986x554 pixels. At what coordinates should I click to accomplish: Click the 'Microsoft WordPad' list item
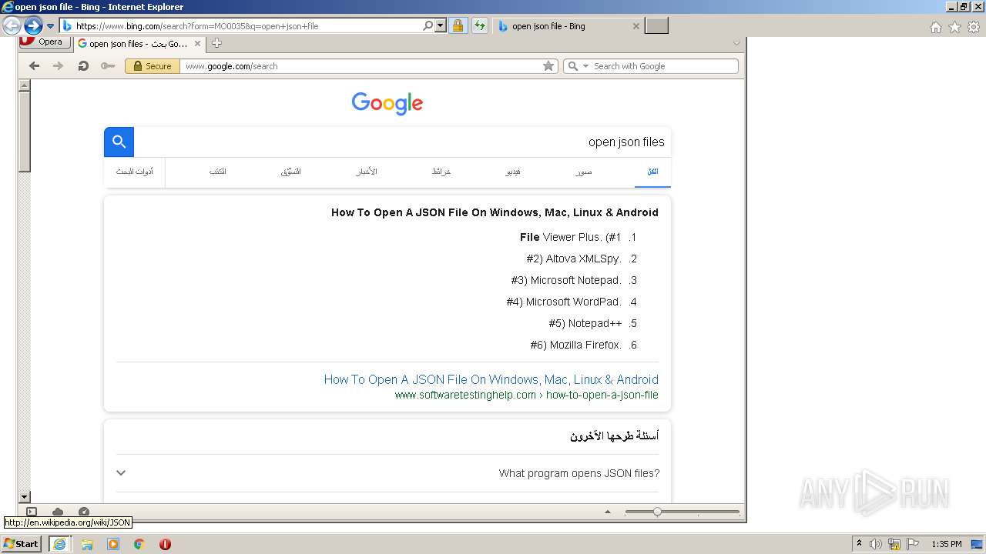pos(564,302)
